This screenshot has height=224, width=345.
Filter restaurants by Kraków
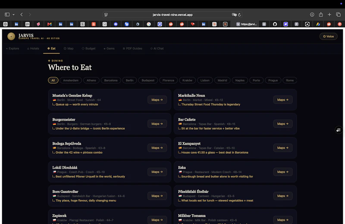[x=187, y=81]
